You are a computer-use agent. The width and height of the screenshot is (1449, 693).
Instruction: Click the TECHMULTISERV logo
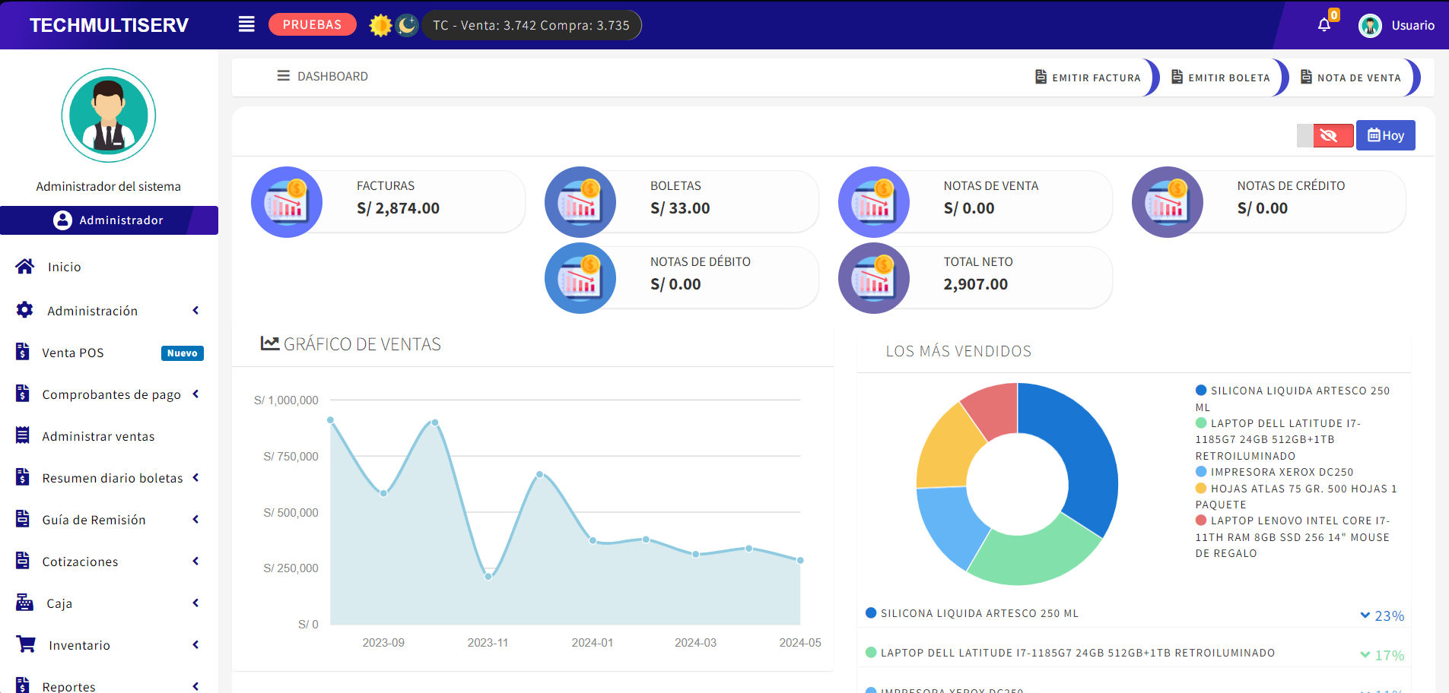tap(109, 25)
